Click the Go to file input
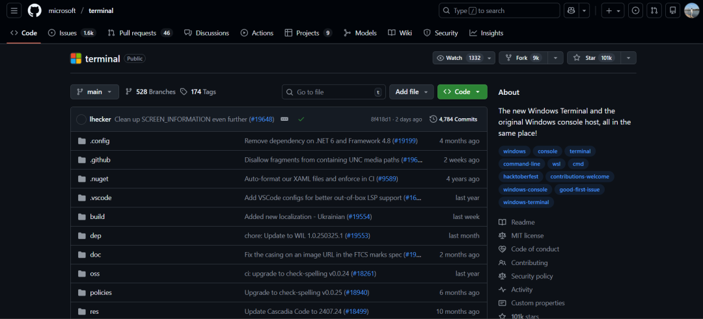 click(x=333, y=92)
